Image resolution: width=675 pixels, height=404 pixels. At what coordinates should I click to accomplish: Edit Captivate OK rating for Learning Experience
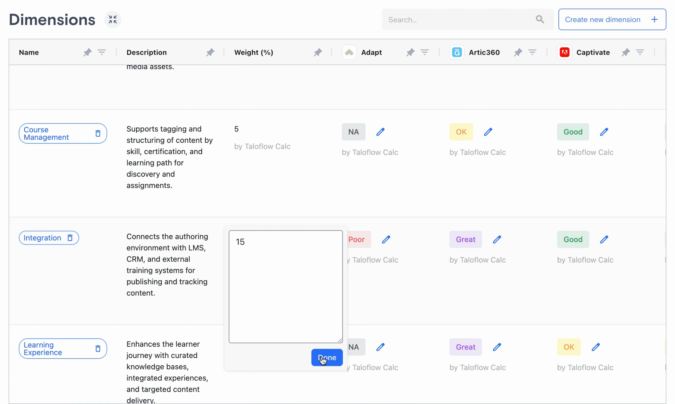click(x=596, y=347)
